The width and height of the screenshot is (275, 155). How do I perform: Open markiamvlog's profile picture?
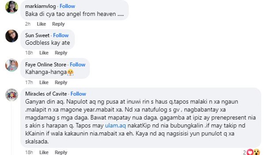coord(12,7)
